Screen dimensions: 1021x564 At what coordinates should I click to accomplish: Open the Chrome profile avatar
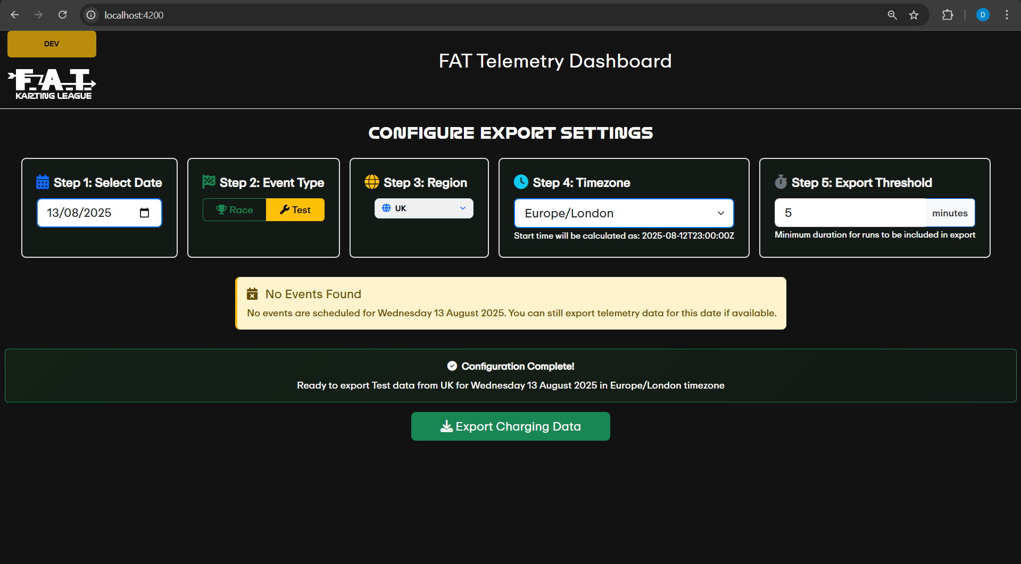tap(983, 15)
